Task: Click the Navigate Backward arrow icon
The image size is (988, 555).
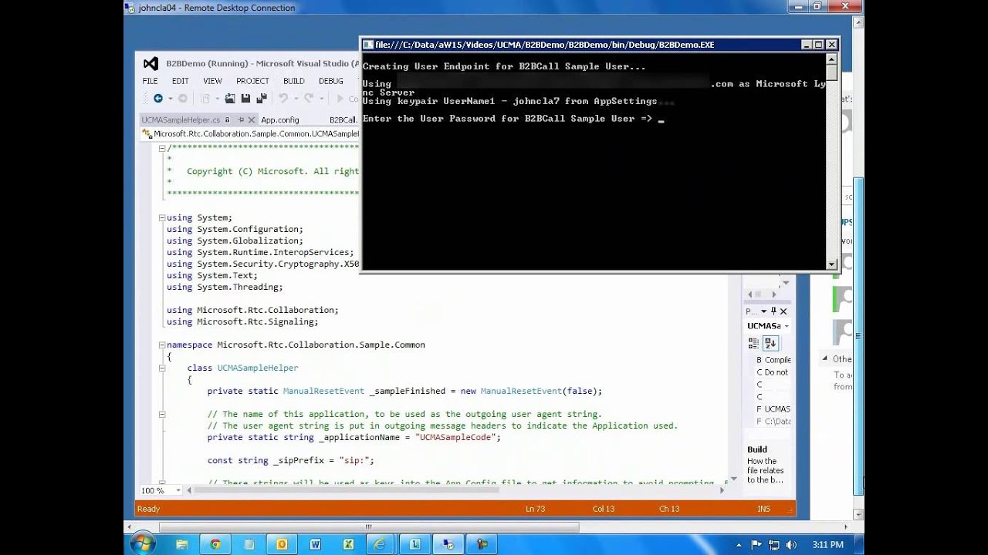Action: (157, 99)
